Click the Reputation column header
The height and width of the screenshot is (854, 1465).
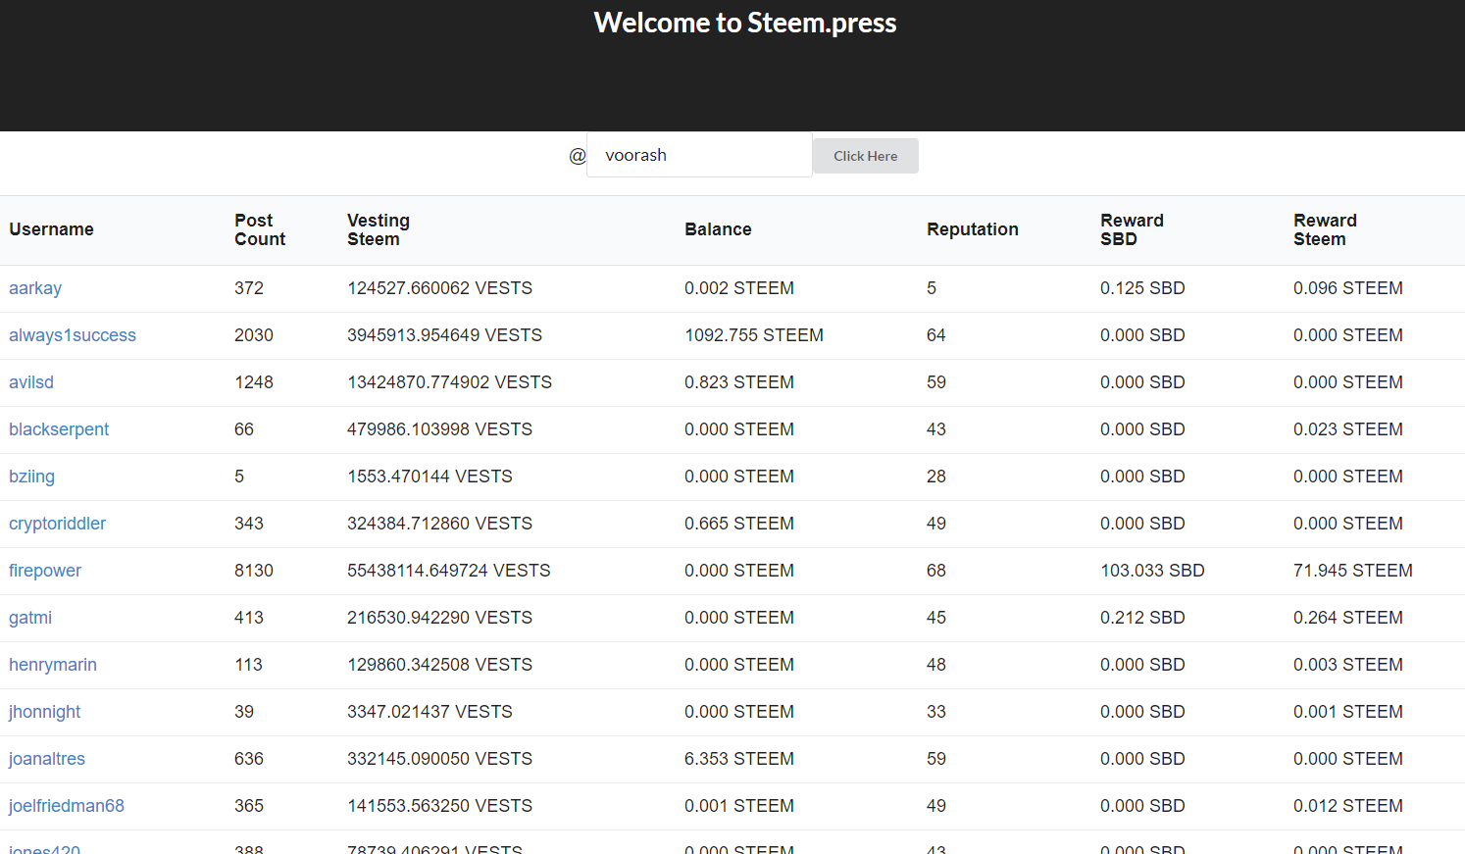(x=973, y=229)
